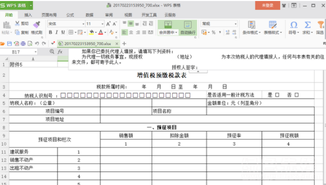Cut selection with the 剪切 scissors

coord(22,23)
